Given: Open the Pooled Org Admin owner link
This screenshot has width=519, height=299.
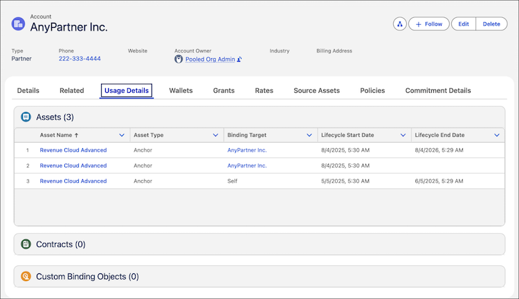Looking at the screenshot, I should [210, 60].
